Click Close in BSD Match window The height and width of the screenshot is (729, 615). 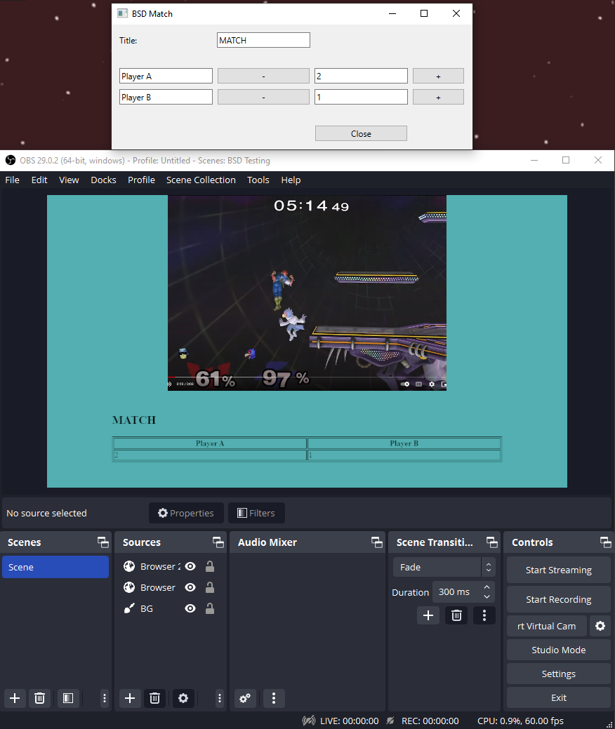361,133
